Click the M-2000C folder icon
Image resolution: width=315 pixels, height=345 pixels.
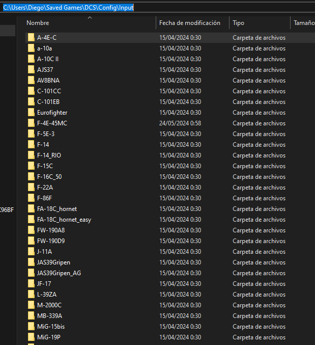click(x=31, y=305)
